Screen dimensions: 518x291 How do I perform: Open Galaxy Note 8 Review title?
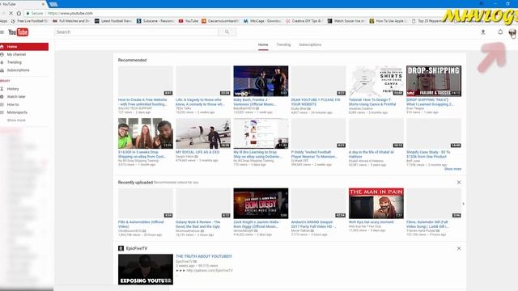[197, 225]
